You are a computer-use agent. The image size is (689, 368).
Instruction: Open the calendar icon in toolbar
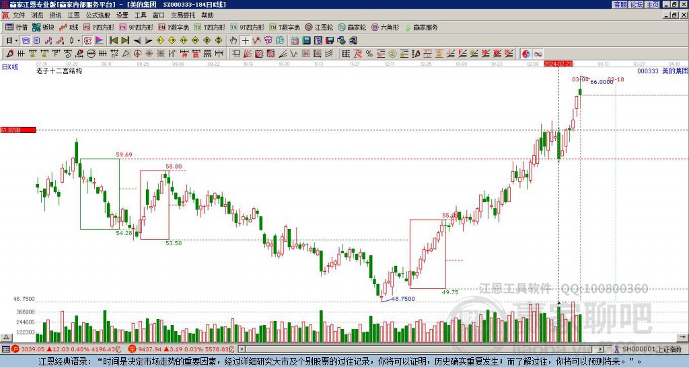[295, 41]
